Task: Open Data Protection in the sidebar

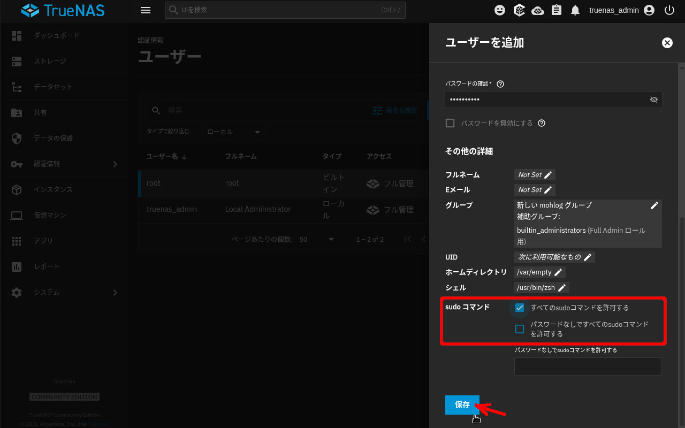Action: (64, 138)
